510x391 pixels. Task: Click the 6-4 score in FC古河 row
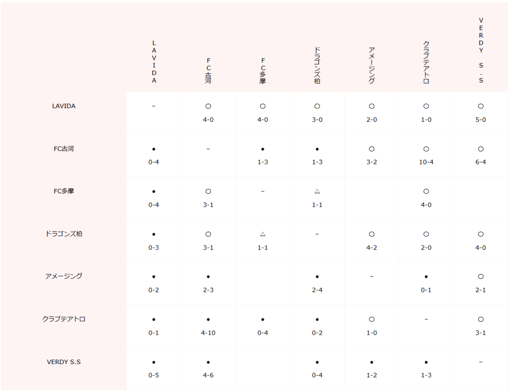click(481, 162)
